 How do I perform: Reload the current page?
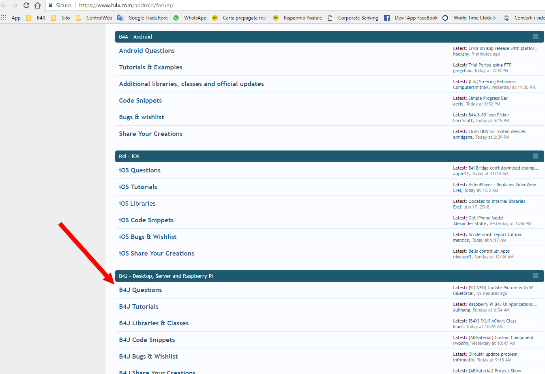(26, 5)
